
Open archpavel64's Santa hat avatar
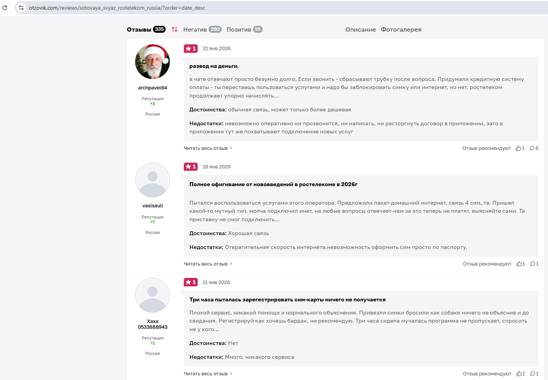point(153,62)
